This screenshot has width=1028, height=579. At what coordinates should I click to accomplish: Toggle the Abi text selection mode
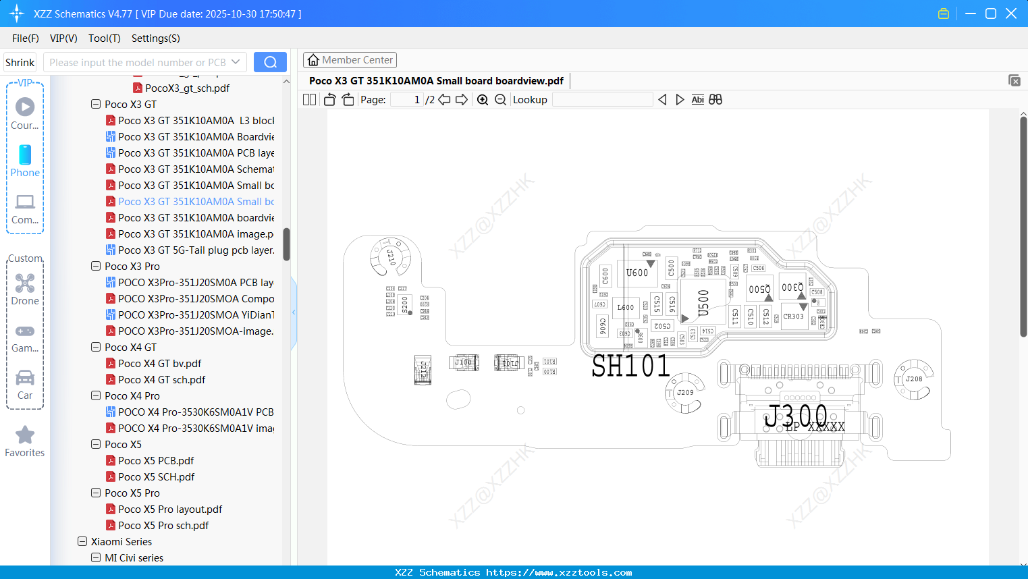[697, 99]
